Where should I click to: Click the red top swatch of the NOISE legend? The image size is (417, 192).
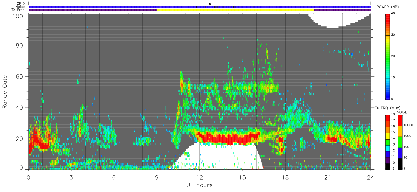pos(401,121)
